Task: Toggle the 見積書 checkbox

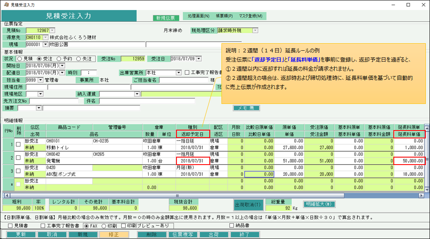Action: [10, 226]
